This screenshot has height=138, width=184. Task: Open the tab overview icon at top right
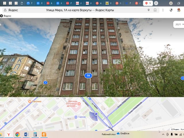(179, 3)
